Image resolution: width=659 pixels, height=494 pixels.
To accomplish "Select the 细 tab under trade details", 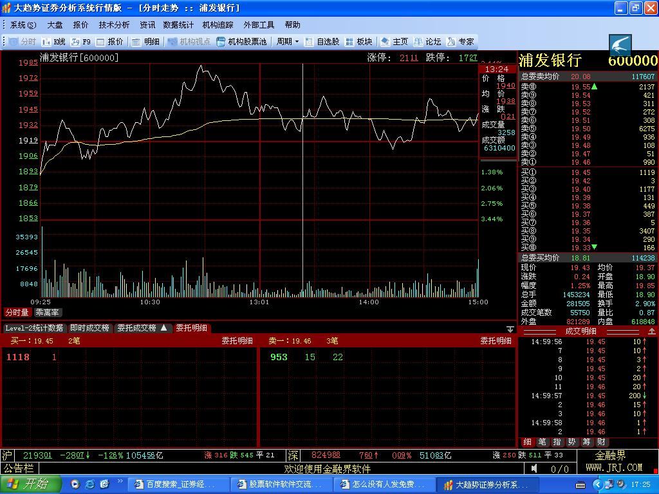I will [528, 442].
